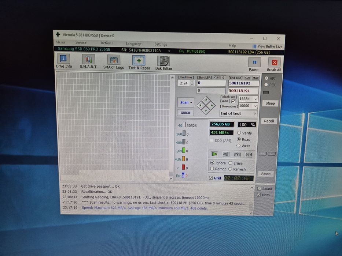Click the Victoria cross icon in title bar
Viewport: 342px width, 256px height.
pos(58,34)
